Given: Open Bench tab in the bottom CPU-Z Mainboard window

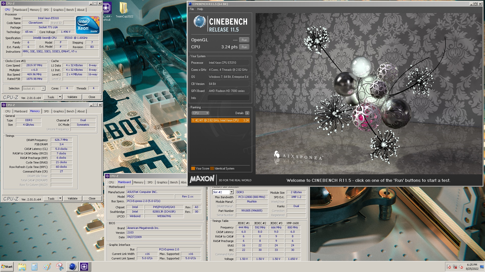Looking at the screenshot, I should pos(174,182).
